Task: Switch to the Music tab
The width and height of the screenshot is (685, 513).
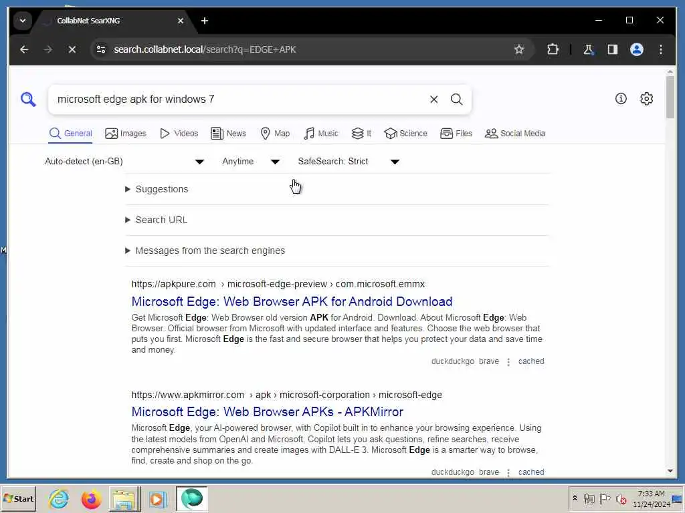Action: click(321, 134)
